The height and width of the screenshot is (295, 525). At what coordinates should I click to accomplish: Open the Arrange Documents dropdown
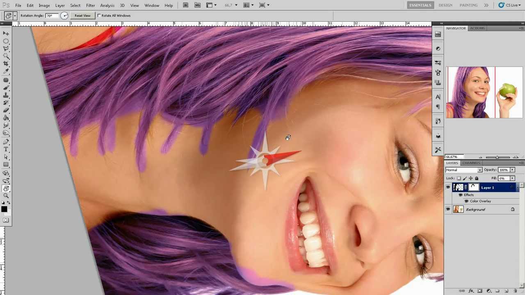click(x=249, y=5)
